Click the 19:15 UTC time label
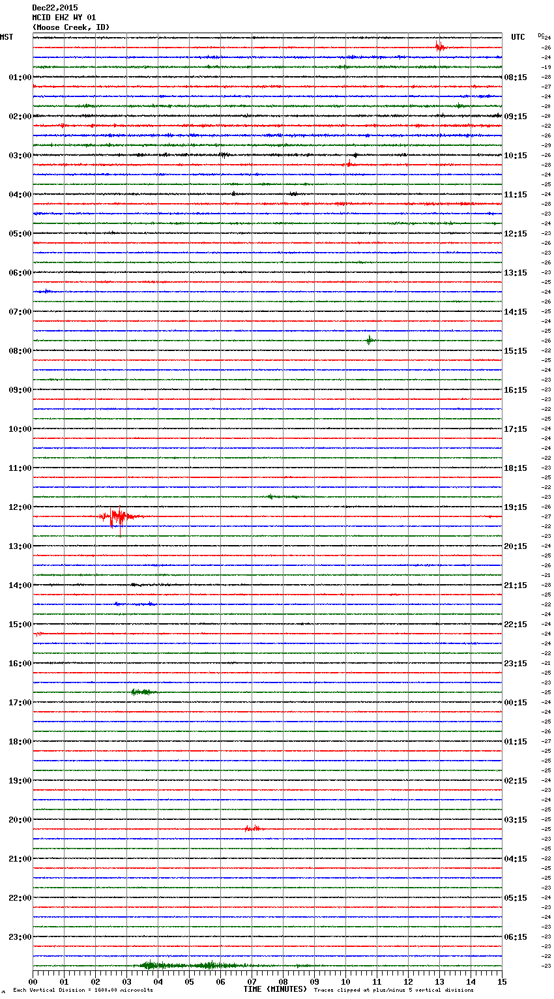Viewport: 554px width, 999px height. point(516,507)
